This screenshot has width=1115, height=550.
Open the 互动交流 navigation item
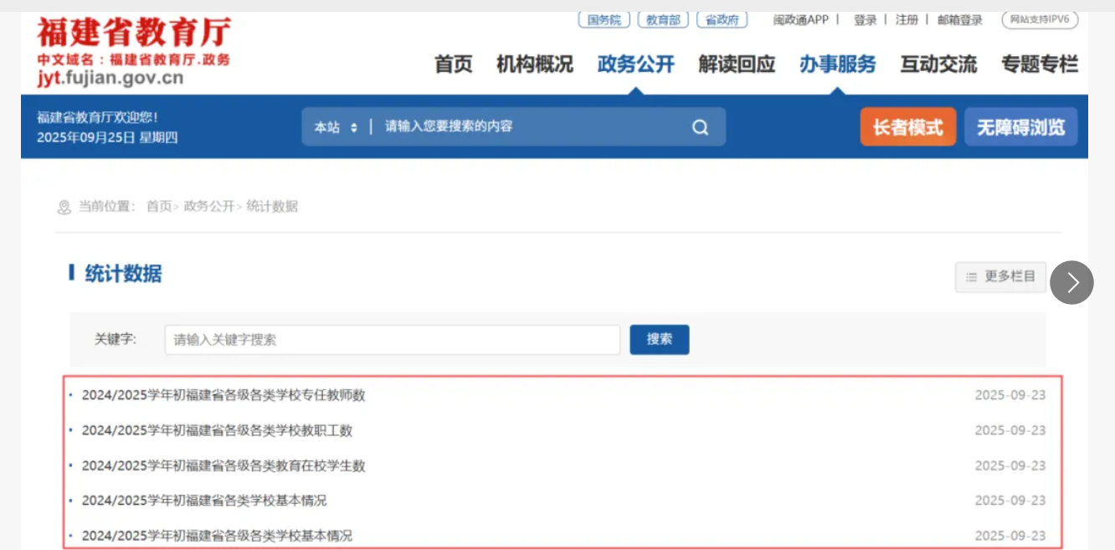938,64
